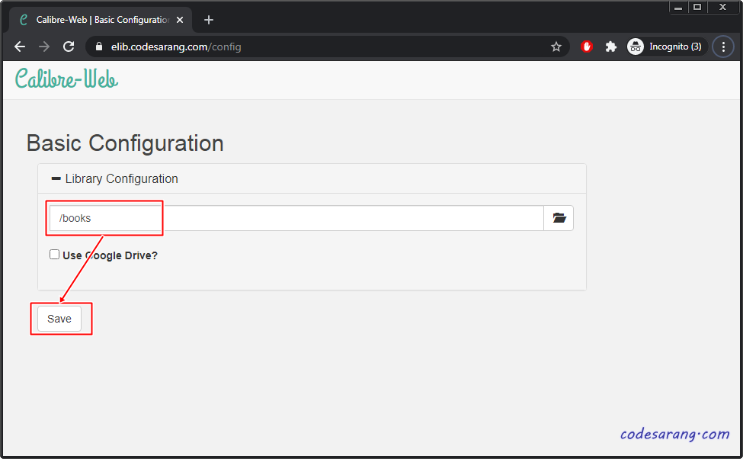Reload the config page
This screenshot has height=459, width=743.
pos(69,47)
